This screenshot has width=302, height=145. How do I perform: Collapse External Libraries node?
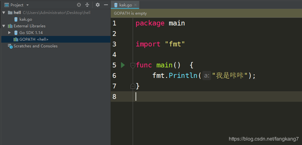pyautogui.click(x=4, y=26)
